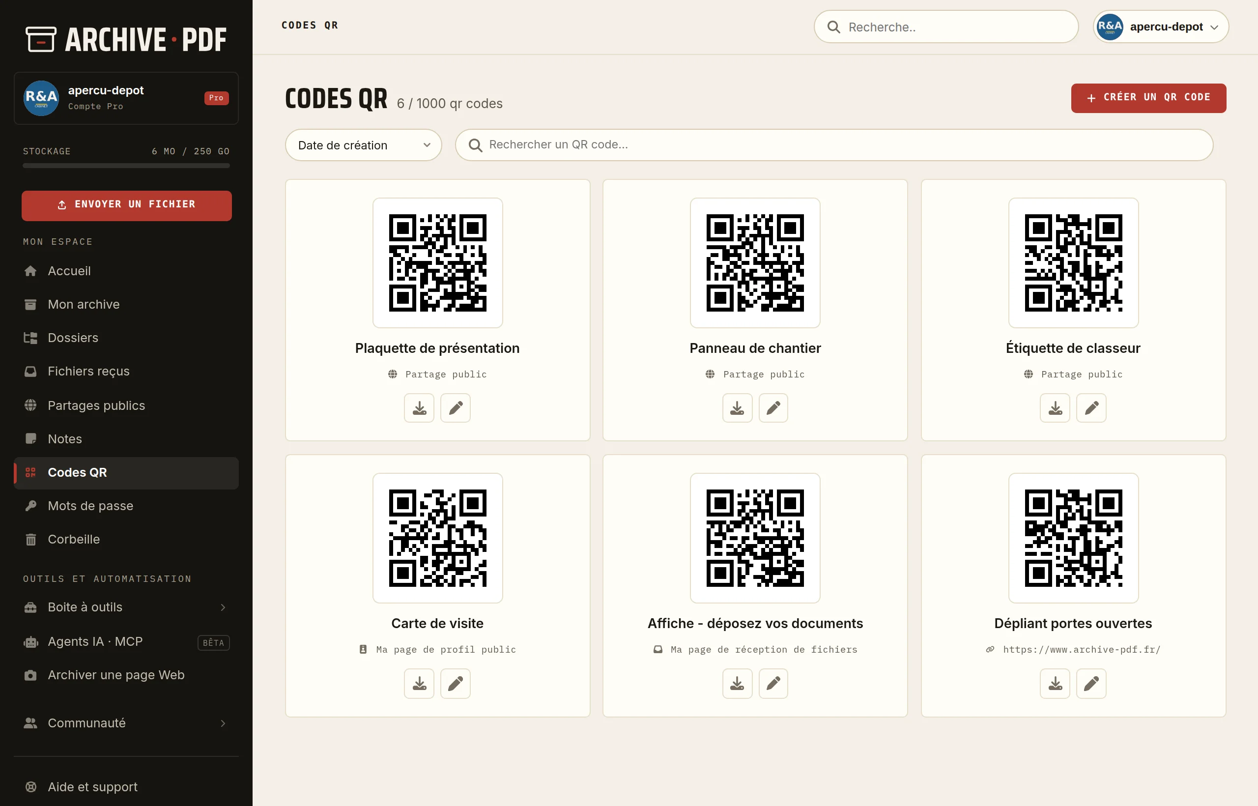Click Ma page de profil public label
The height and width of the screenshot is (806, 1258).
(x=446, y=650)
